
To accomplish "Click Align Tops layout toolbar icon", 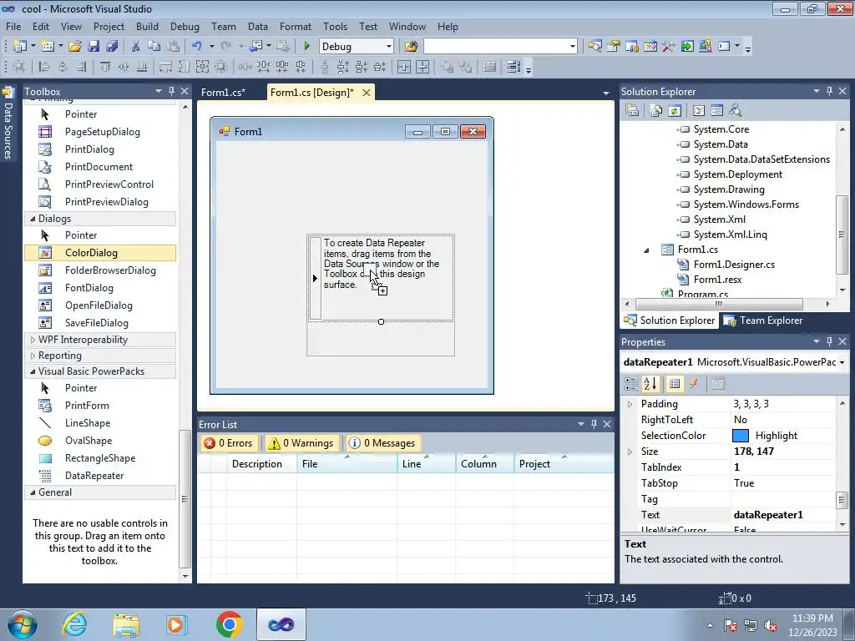I will click(104, 67).
